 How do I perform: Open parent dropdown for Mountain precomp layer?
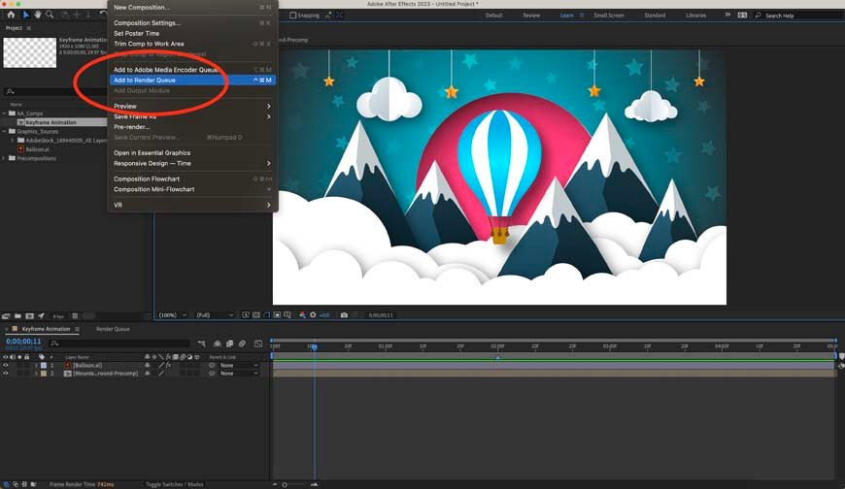pyautogui.click(x=239, y=374)
